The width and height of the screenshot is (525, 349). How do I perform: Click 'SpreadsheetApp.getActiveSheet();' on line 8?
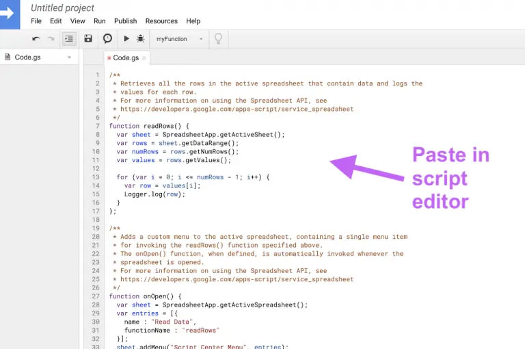click(224, 135)
